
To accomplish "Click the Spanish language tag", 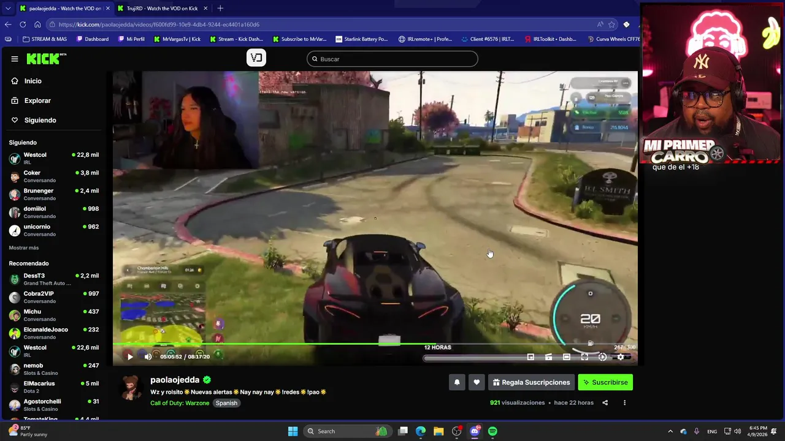I will pyautogui.click(x=226, y=403).
